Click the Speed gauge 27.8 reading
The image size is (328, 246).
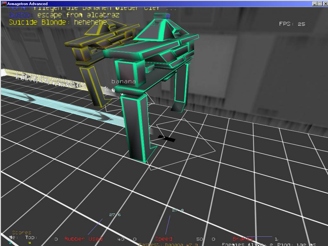click(x=178, y=210)
